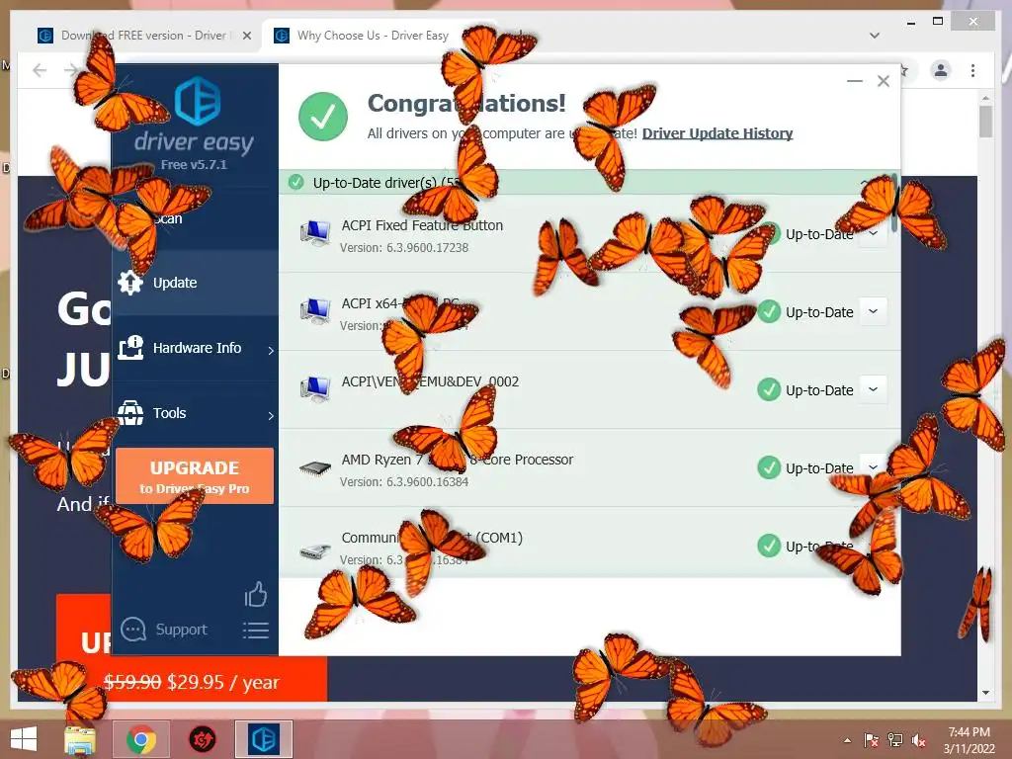Expand the Hardware Info submenu arrow
The width and height of the screenshot is (1012, 759).
click(x=271, y=351)
